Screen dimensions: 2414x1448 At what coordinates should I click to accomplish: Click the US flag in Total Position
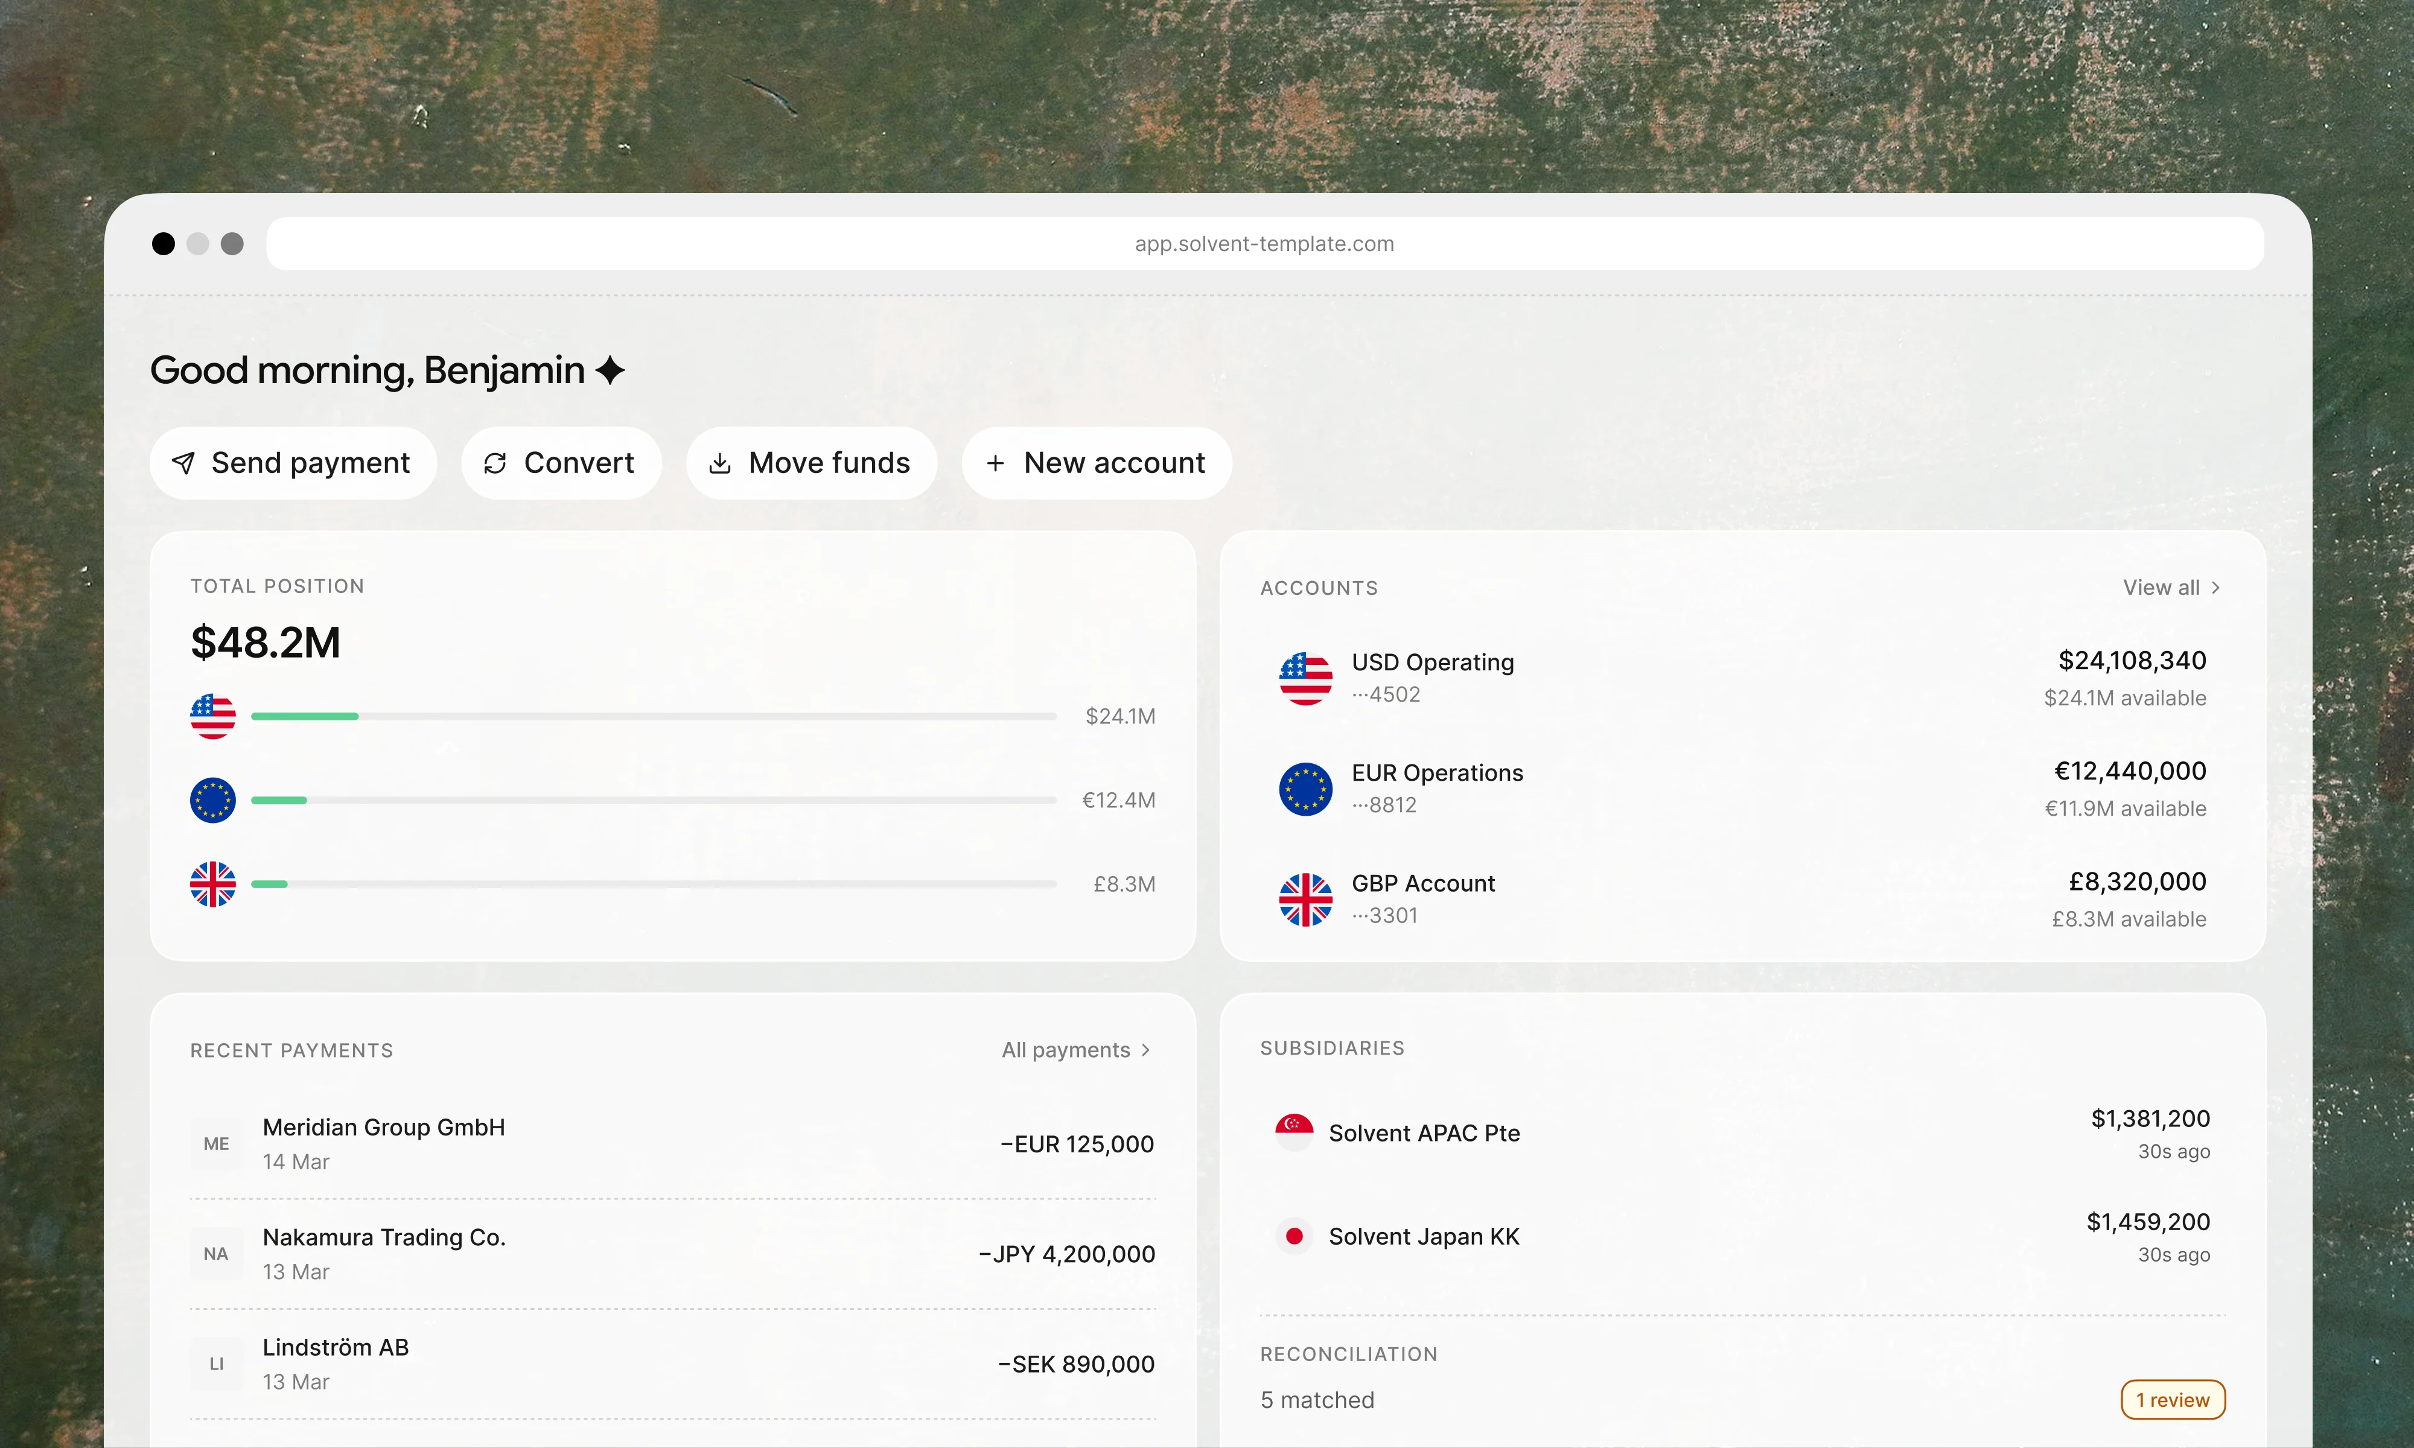[212, 716]
